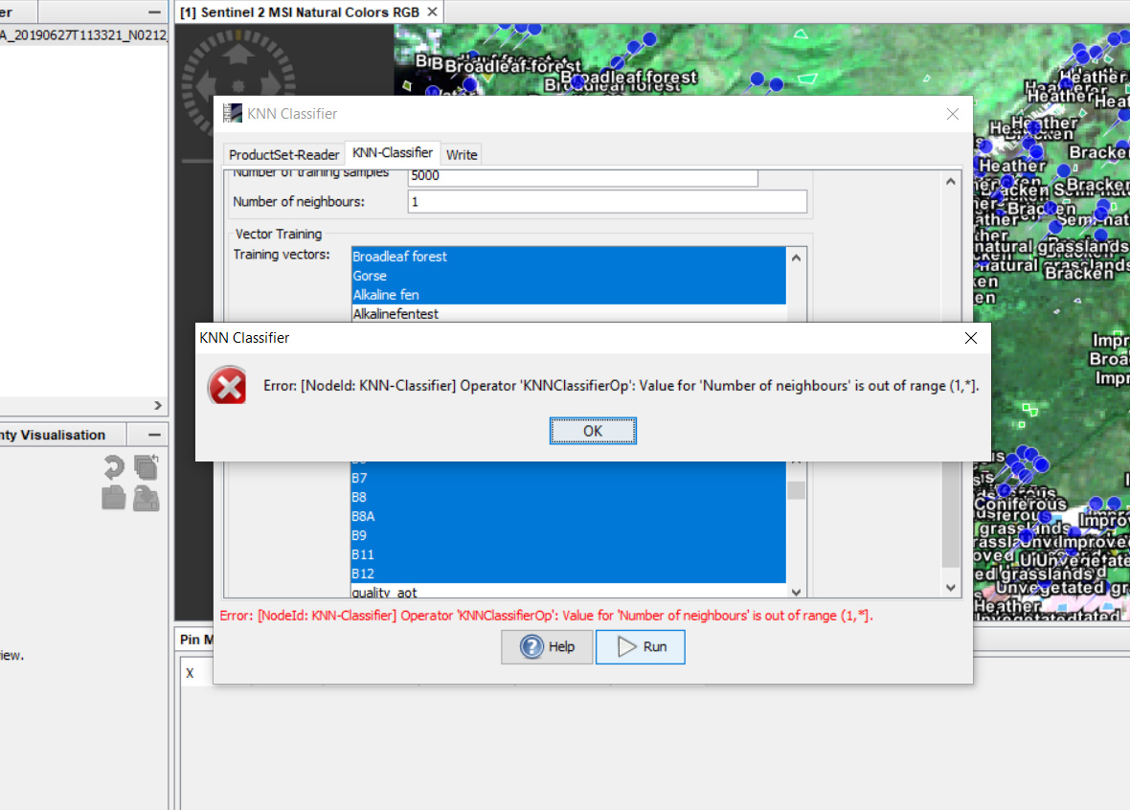This screenshot has height=810, width=1130.
Task: Close the KNN Classifier error popup
Action: coord(970,338)
